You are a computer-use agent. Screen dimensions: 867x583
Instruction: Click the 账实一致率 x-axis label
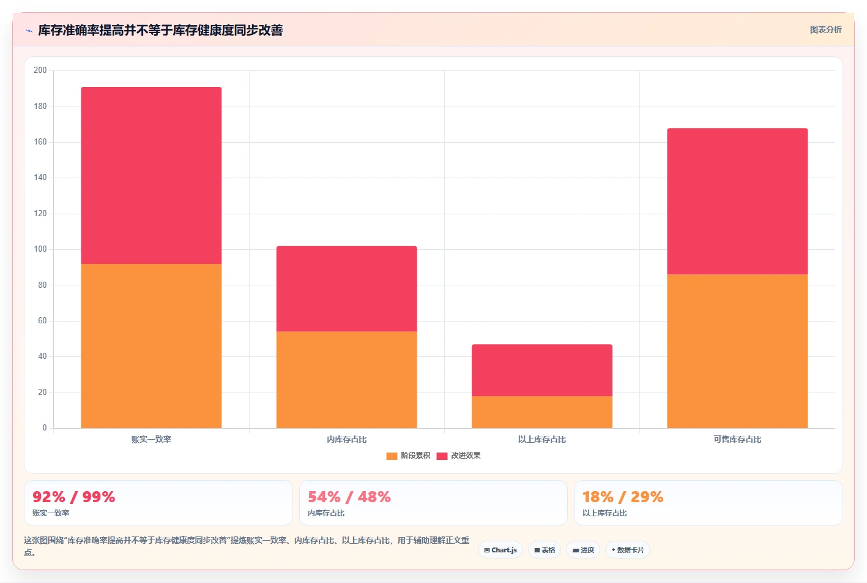coord(151,440)
